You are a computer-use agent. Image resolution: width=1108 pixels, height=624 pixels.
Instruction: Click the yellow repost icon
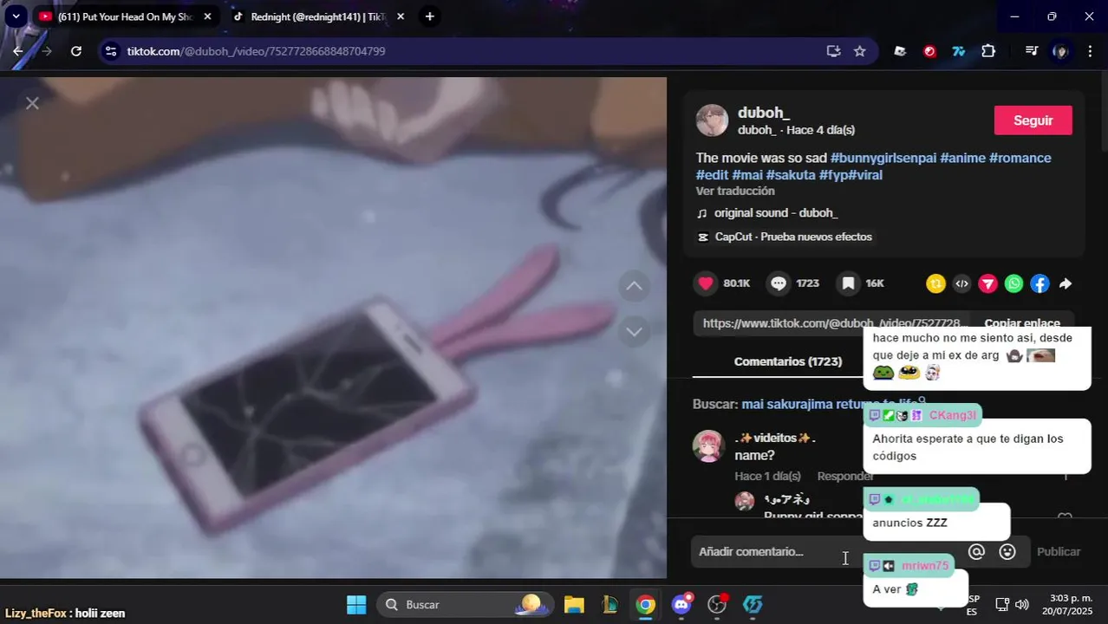[935, 283]
